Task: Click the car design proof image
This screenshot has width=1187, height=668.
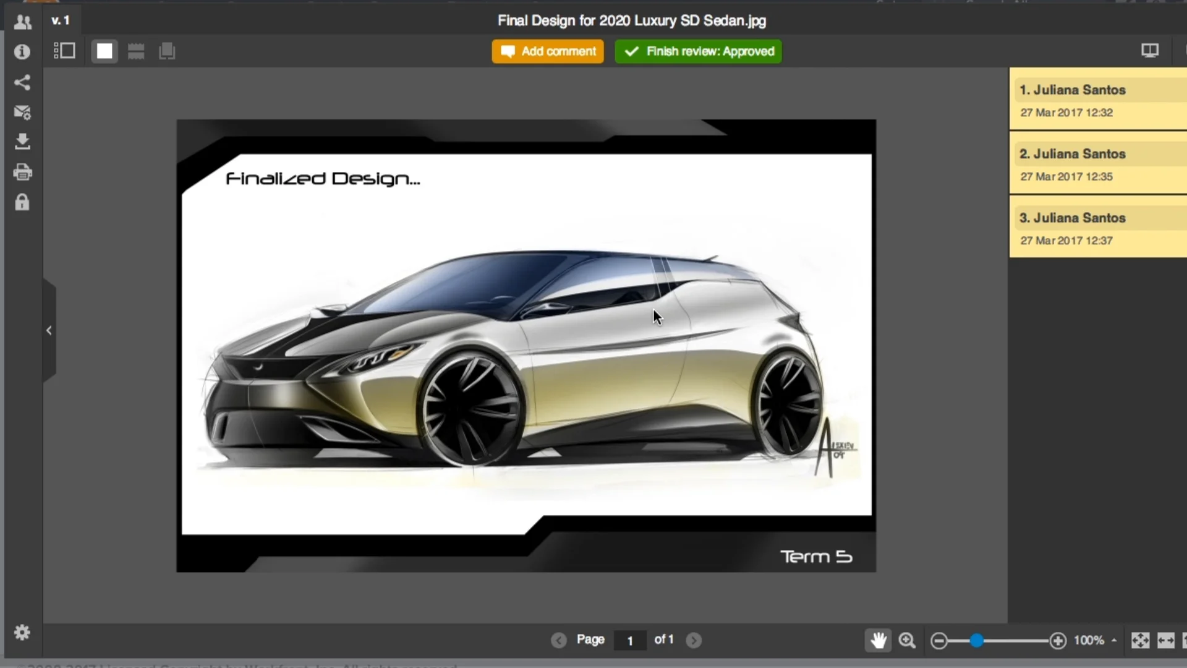Action: [x=526, y=346]
